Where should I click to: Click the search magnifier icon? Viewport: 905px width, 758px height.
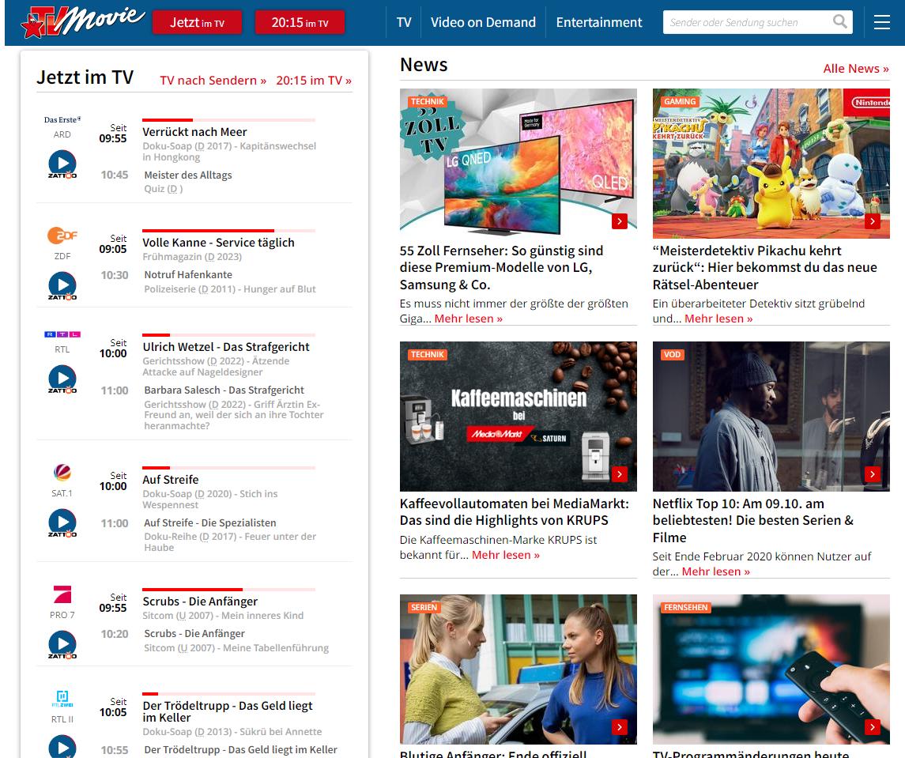tap(839, 22)
